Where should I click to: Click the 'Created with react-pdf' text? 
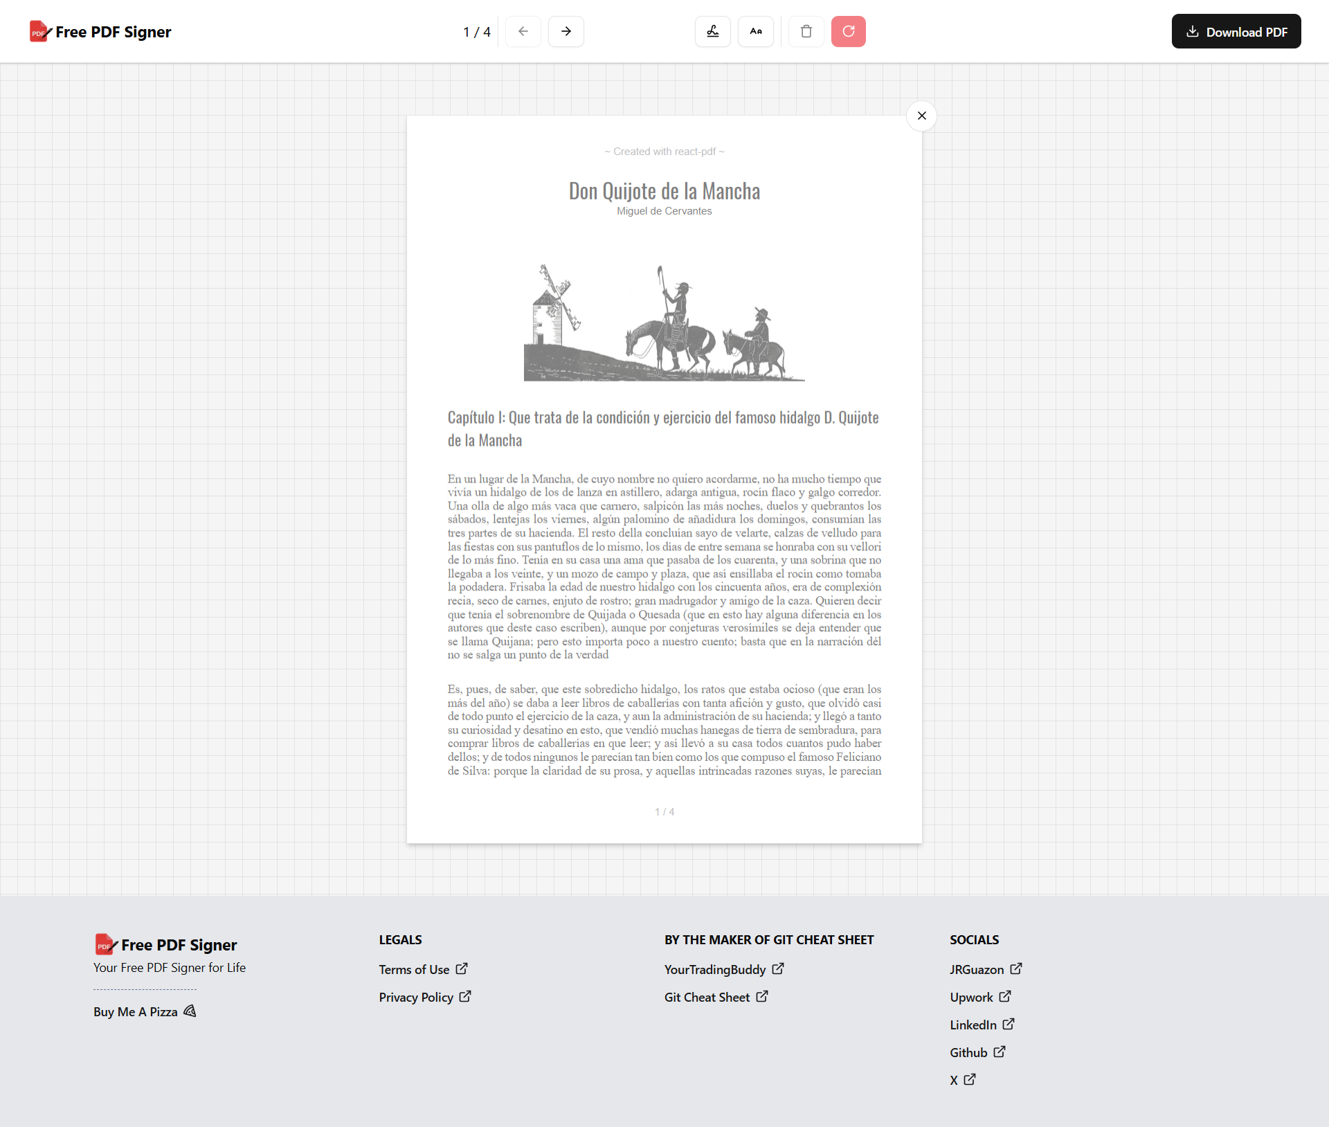pyautogui.click(x=664, y=151)
